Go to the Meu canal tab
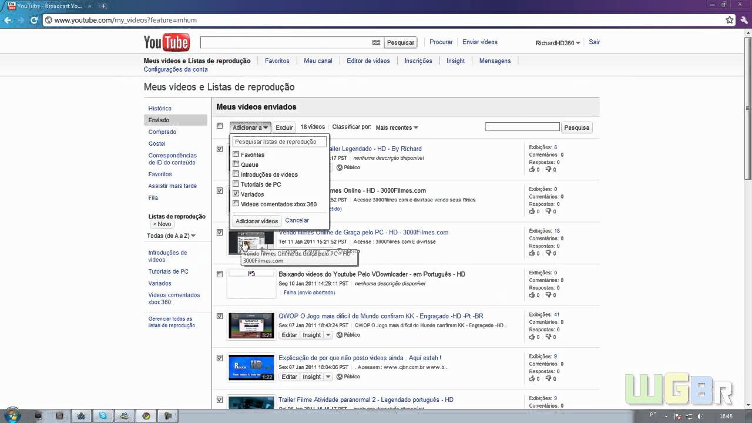 [x=318, y=61]
